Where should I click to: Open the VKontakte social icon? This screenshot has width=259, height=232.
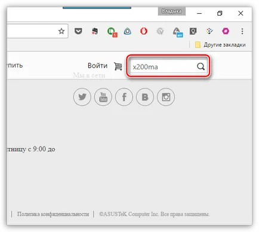click(x=145, y=97)
